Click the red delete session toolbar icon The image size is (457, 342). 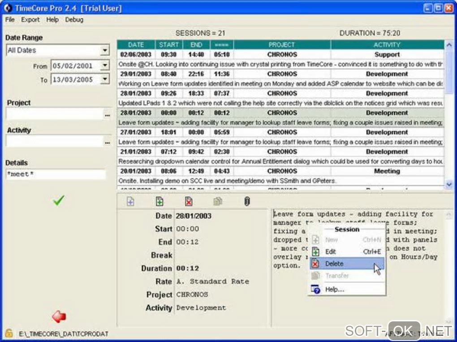[189, 202]
